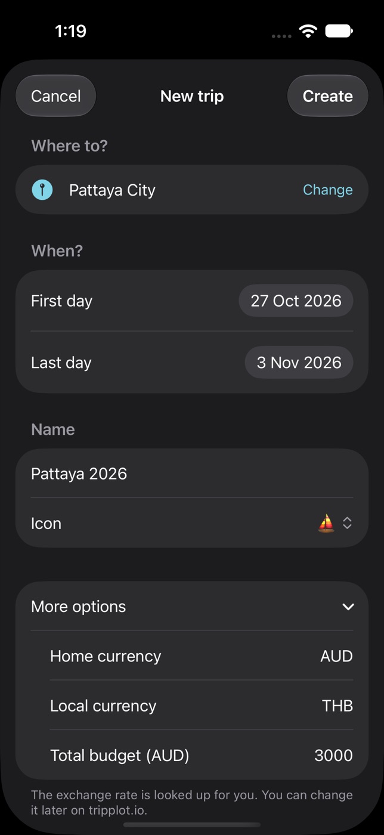Image resolution: width=384 pixels, height=835 pixels.
Task: Tap the battery indicator in status bar
Action: coord(339,31)
